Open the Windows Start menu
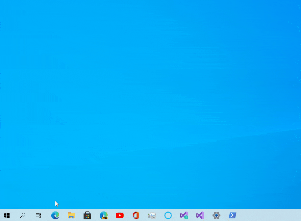Screen dimensions: 301x221 [7, 215]
